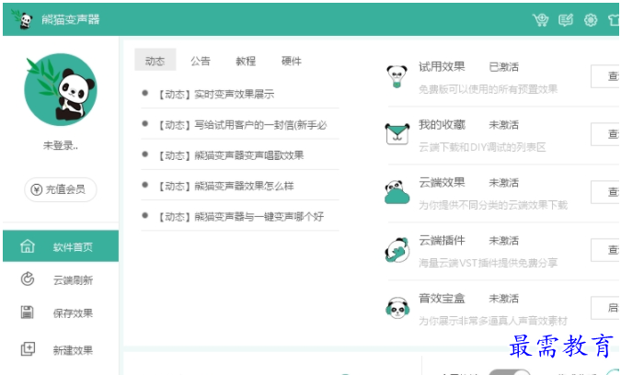The image size is (621, 375).
Task: Click the yen icon in 充值会员
Action: pos(37,190)
